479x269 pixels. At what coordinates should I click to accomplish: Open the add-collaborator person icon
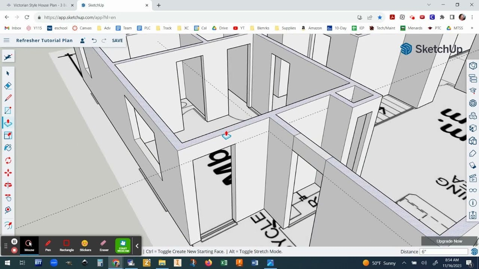tap(82, 40)
